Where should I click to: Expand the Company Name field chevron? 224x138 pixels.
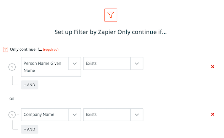tap(75, 115)
